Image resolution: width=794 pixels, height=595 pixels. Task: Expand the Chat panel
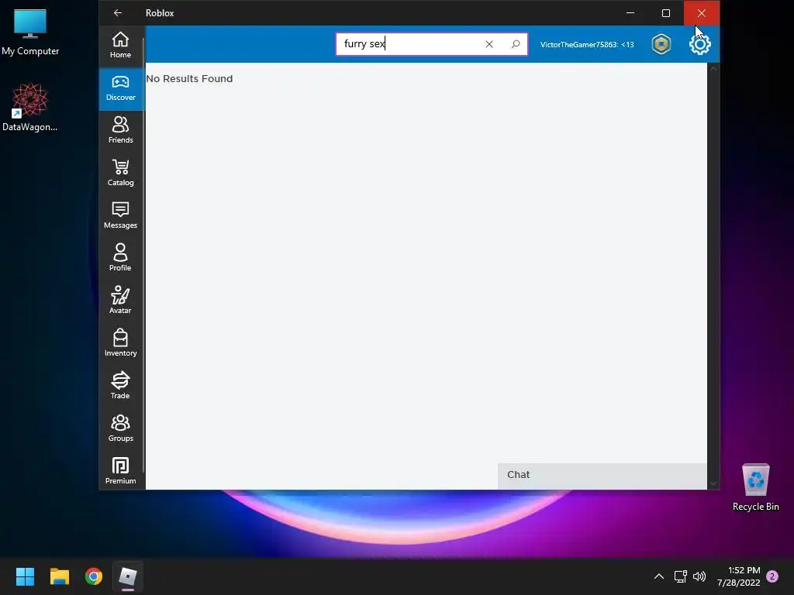point(602,475)
